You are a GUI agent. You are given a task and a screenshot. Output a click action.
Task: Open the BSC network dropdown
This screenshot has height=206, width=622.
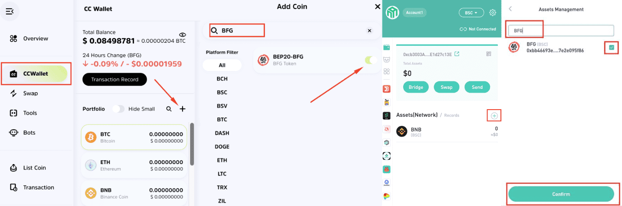point(471,12)
